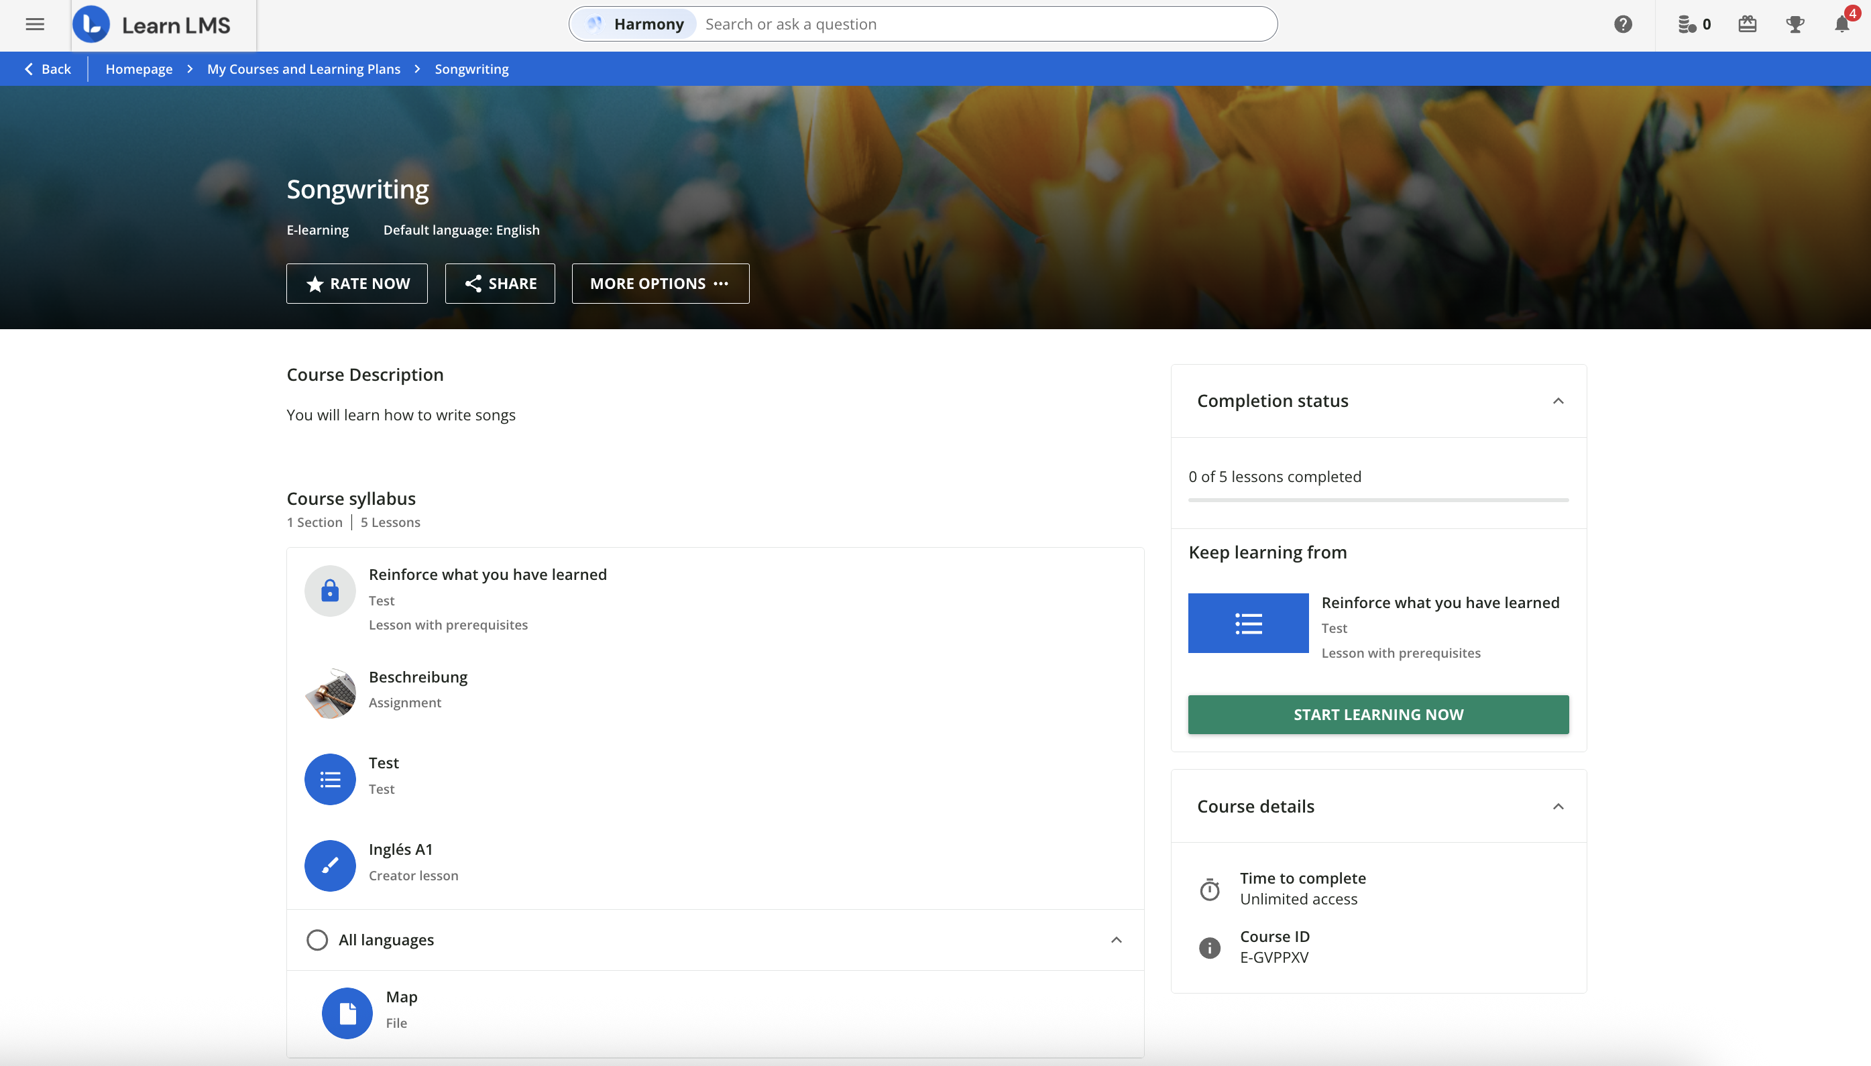Collapse the Completion status panel
This screenshot has height=1066, width=1871.
click(1558, 400)
